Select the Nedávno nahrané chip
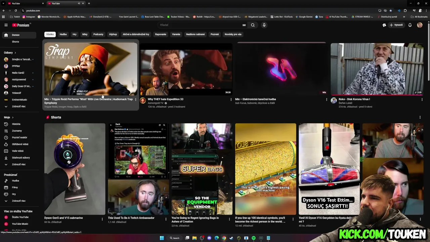The image size is (430, 242). [196, 34]
